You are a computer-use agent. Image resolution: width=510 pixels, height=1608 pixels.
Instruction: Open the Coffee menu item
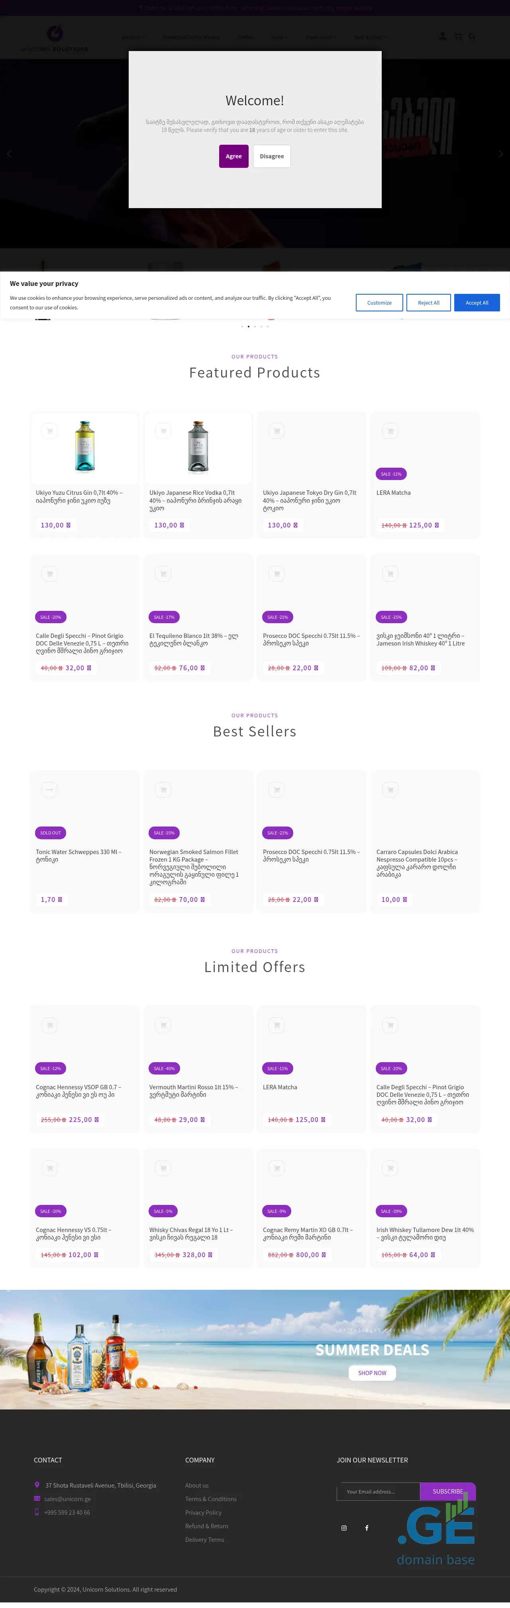point(245,37)
